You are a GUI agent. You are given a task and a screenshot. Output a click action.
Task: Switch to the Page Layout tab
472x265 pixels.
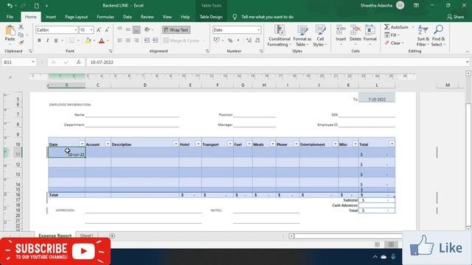76,17
